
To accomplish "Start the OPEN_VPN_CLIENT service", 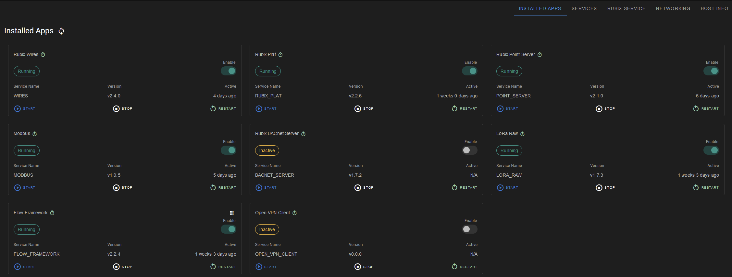I will (266, 267).
